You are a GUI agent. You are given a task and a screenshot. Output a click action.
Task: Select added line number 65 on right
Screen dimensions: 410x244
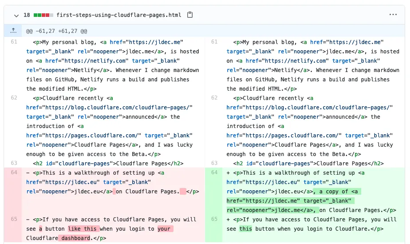click(214, 219)
